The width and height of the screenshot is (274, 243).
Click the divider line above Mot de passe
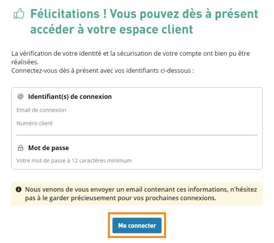click(x=137, y=135)
